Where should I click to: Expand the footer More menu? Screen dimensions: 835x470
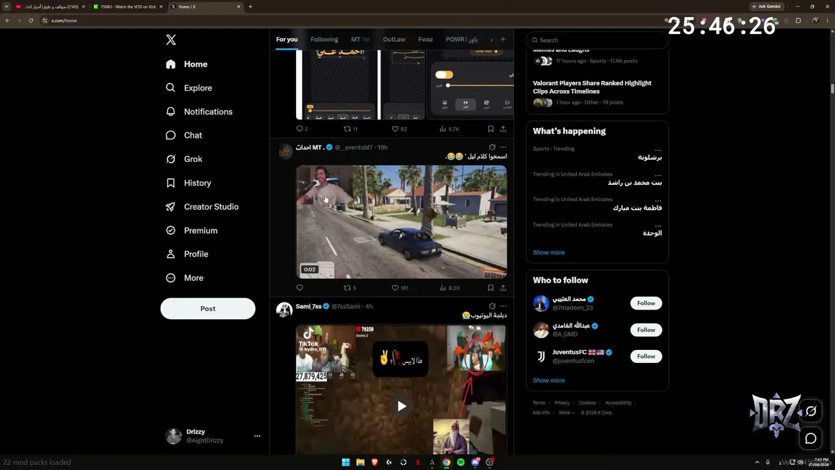pyautogui.click(x=566, y=413)
